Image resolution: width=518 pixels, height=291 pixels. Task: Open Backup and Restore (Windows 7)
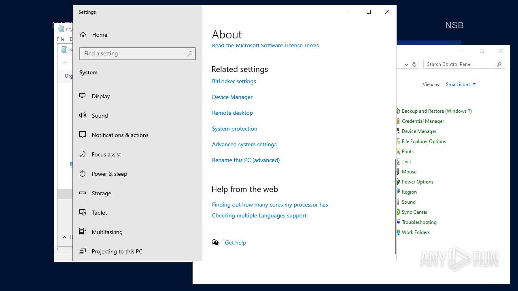437,111
